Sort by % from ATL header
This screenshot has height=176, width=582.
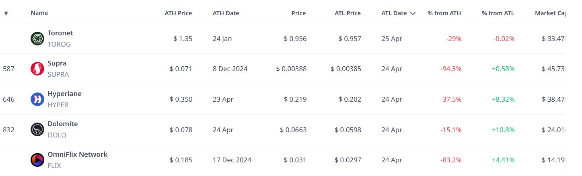(498, 13)
